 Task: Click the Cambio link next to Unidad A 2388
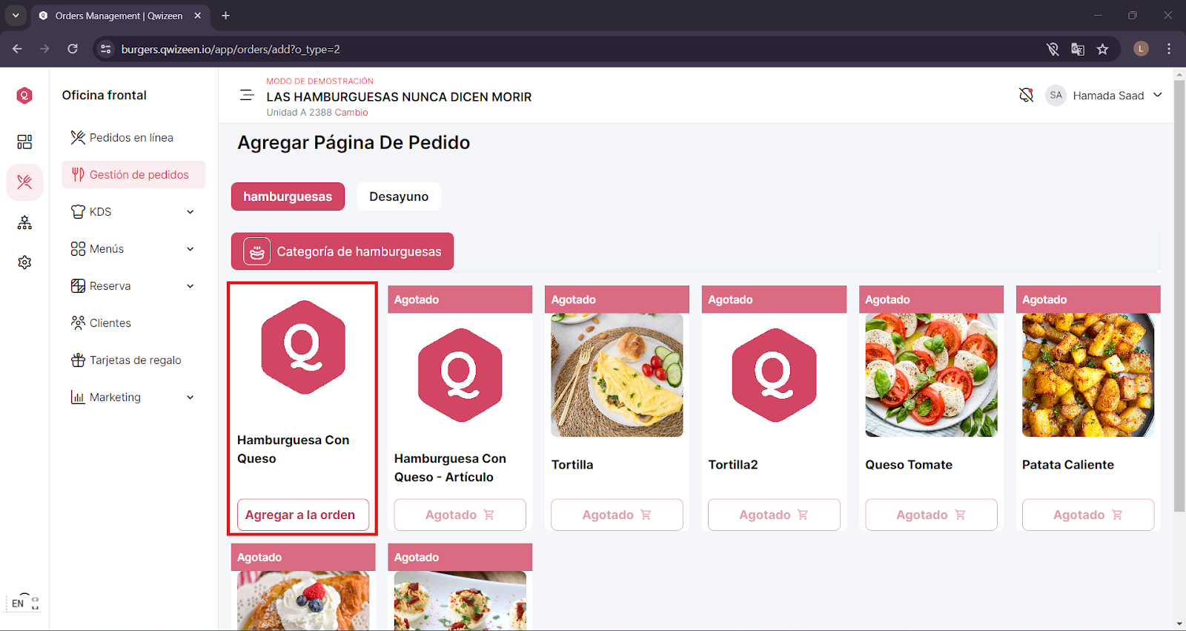pyautogui.click(x=351, y=113)
